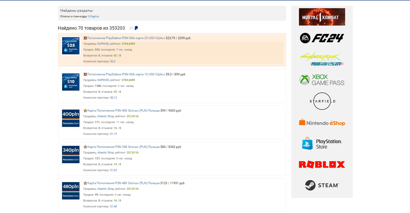
Task: Toggle the PayPal filter checkbox
Action: (x=131, y=28)
